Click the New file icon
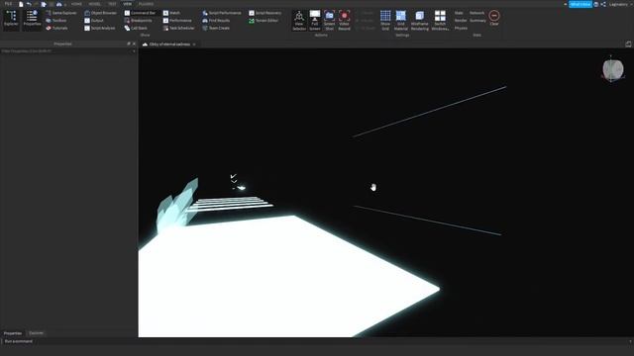The width and height of the screenshot is (634, 356). 21,4
